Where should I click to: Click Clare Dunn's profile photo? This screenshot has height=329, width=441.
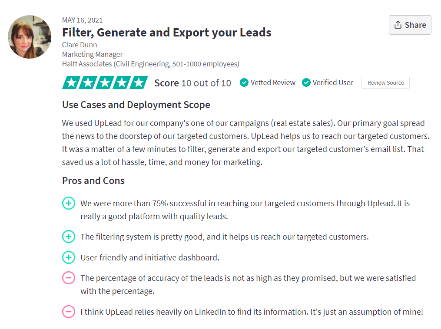pyautogui.click(x=30, y=37)
